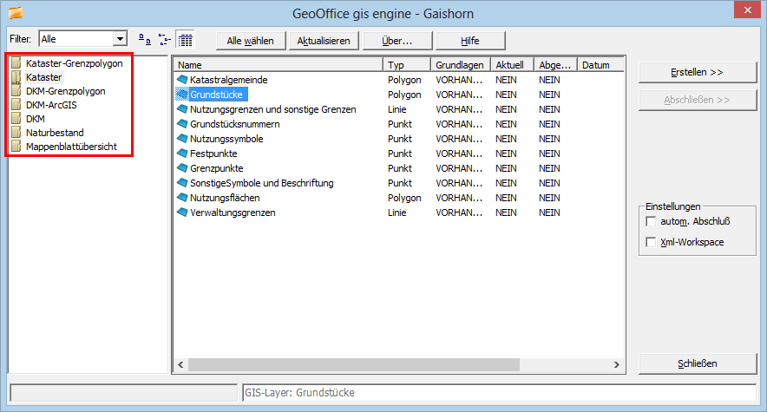Click the GIS-Layer status text field

pyautogui.click(x=500, y=392)
